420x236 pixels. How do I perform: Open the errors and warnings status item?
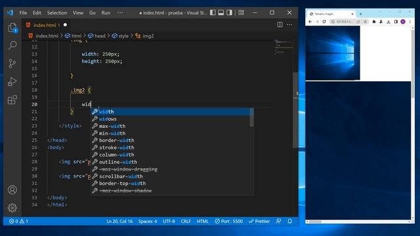19,222
